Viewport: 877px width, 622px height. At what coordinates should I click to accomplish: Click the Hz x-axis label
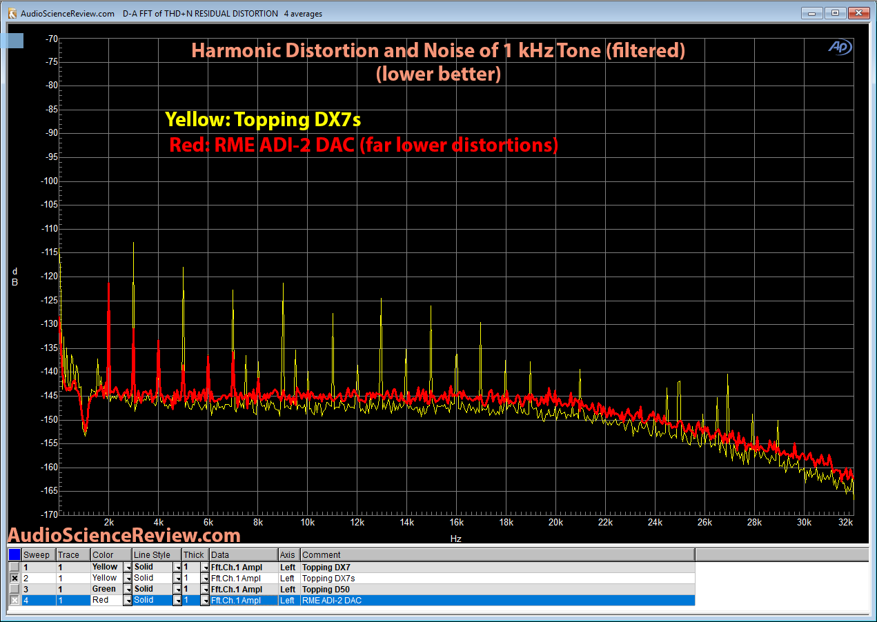click(x=455, y=539)
